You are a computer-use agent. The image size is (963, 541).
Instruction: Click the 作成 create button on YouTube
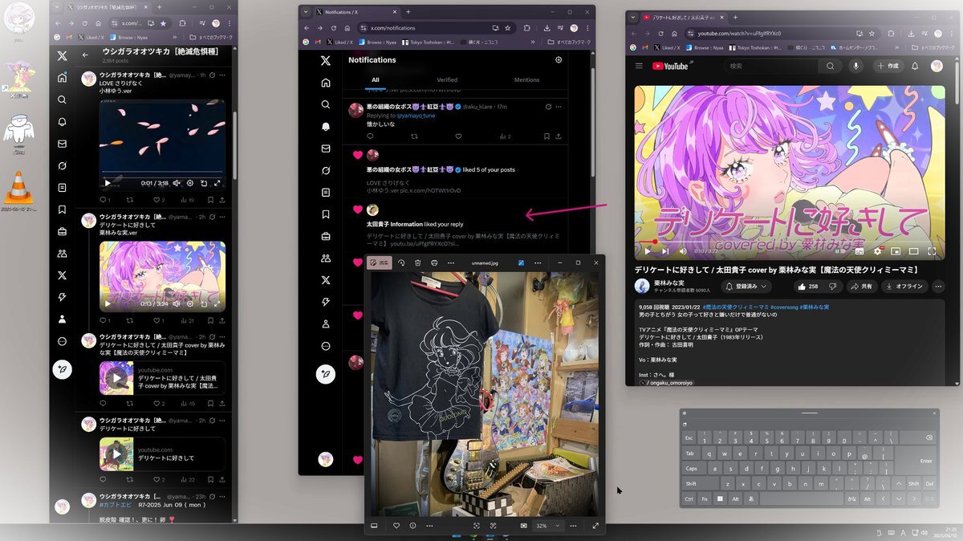point(888,66)
